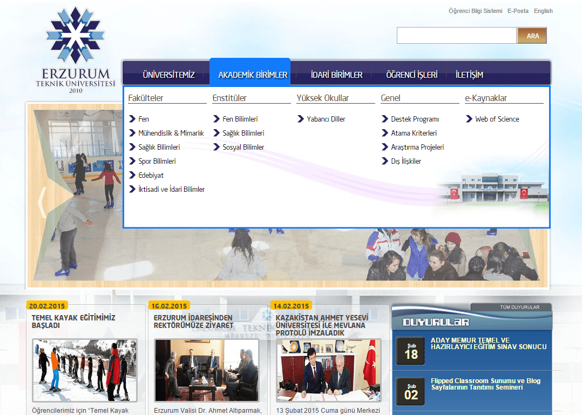Click the ARA search button
Image resolution: width=582 pixels, height=415 pixels.
[x=532, y=36]
